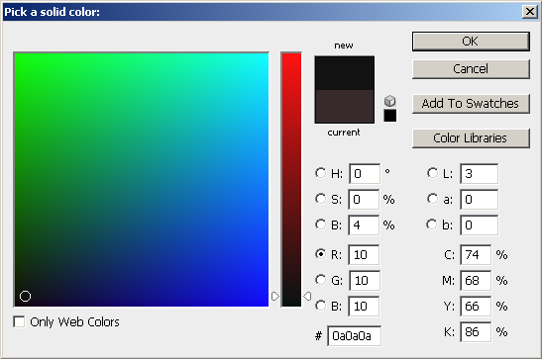This screenshot has width=542, height=359.
Task: Click the right slider arrow handle
Action: click(x=307, y=297)
